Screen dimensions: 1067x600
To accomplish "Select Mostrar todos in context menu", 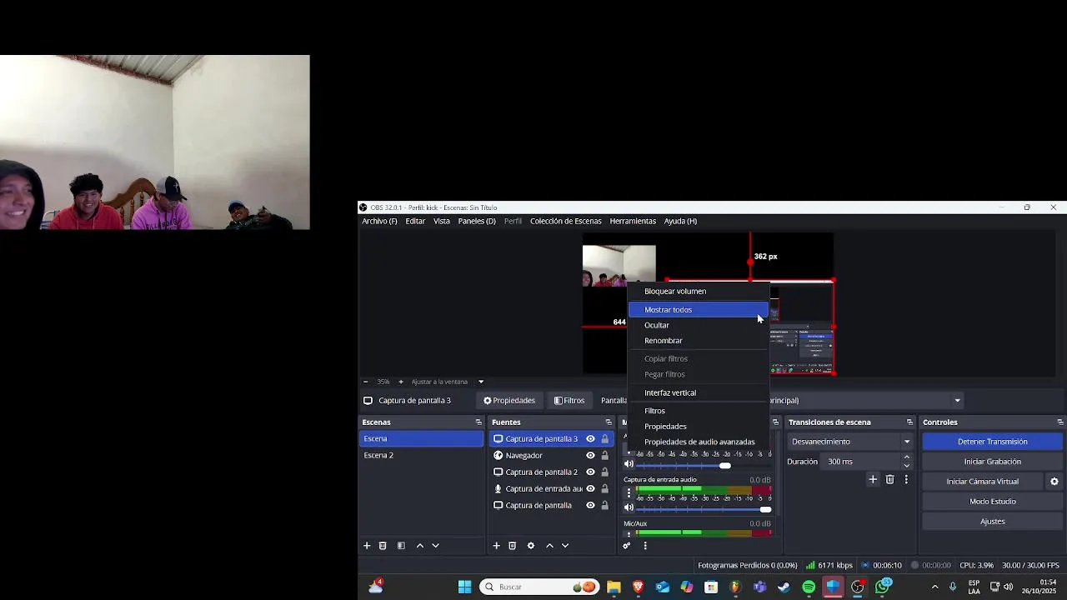I will tap(698, 310).
